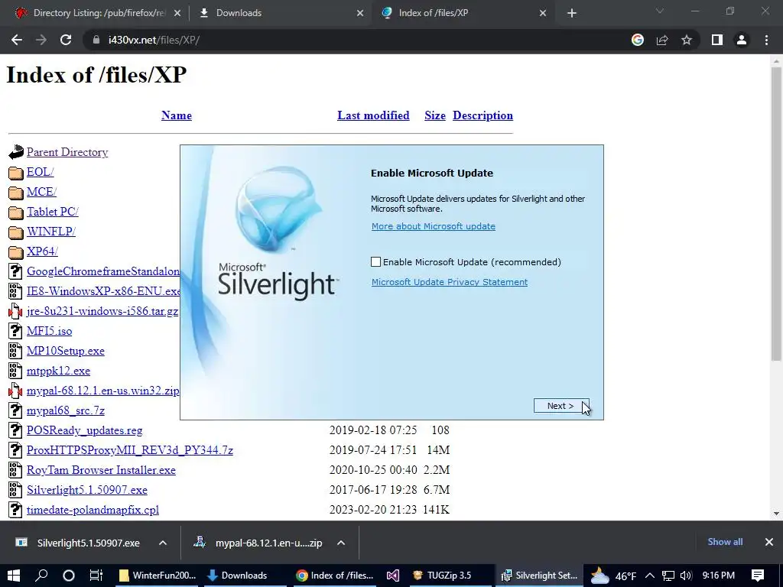Open Silverlight5.1.50907.exe download item

[x=78, y=543]
